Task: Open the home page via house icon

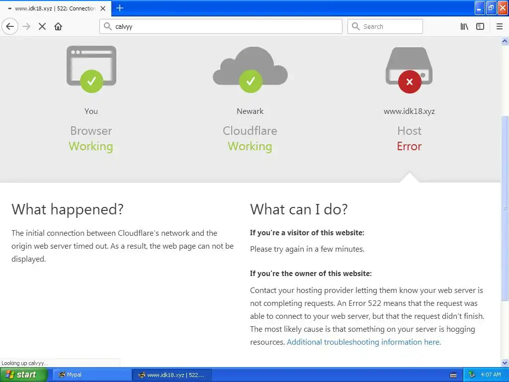Action: point(58,26)
